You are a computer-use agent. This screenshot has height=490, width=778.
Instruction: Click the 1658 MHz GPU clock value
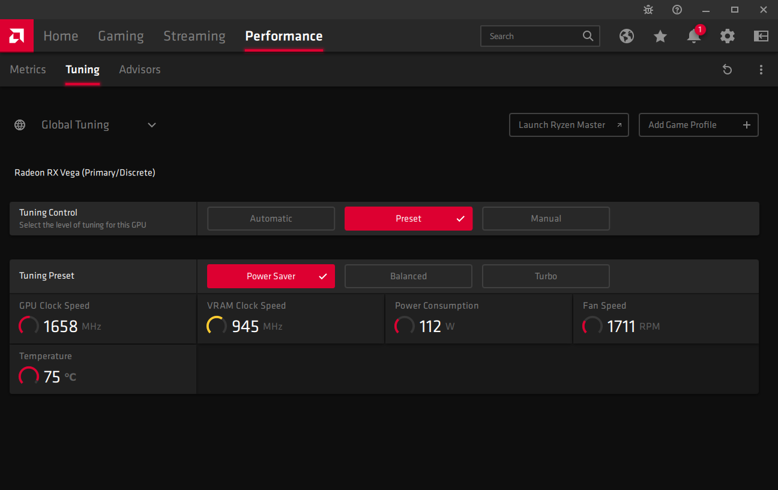click(72, 326)
